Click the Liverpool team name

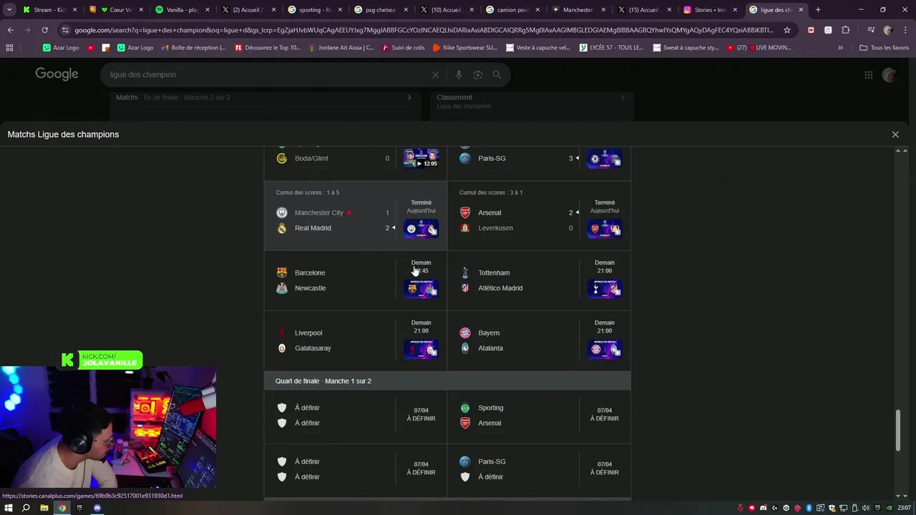308,333
